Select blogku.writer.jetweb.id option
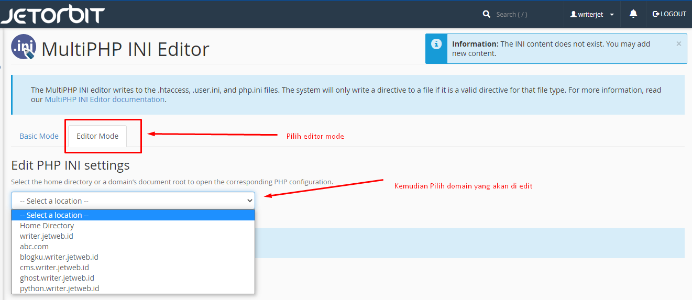This screenshot has height=300, width=692. pyautogui.click(x=133, y=257)
